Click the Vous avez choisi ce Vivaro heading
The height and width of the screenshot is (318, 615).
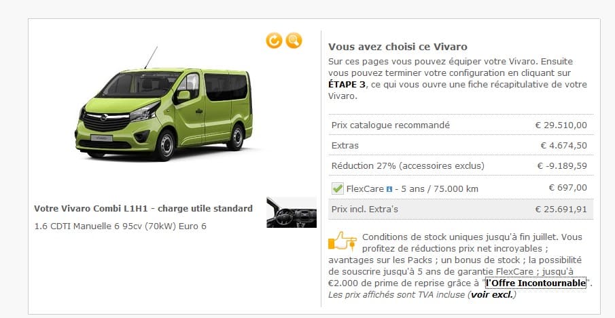tap(398, 47)
